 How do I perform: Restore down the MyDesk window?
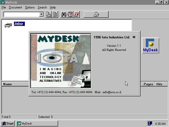[161, 2]
